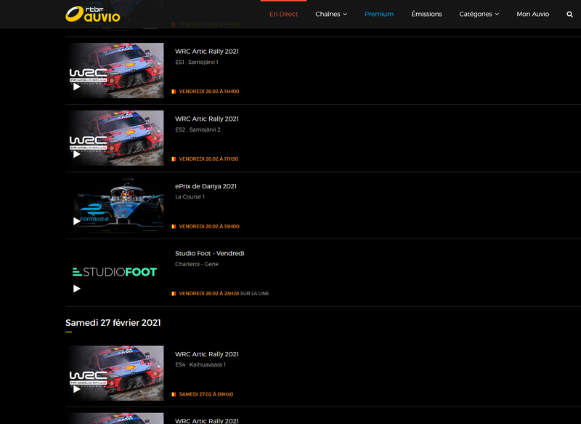The image size is (581, 424).
Task: Open the search magnifier icon
Action: pyautogui.click(x=569, y=15)
